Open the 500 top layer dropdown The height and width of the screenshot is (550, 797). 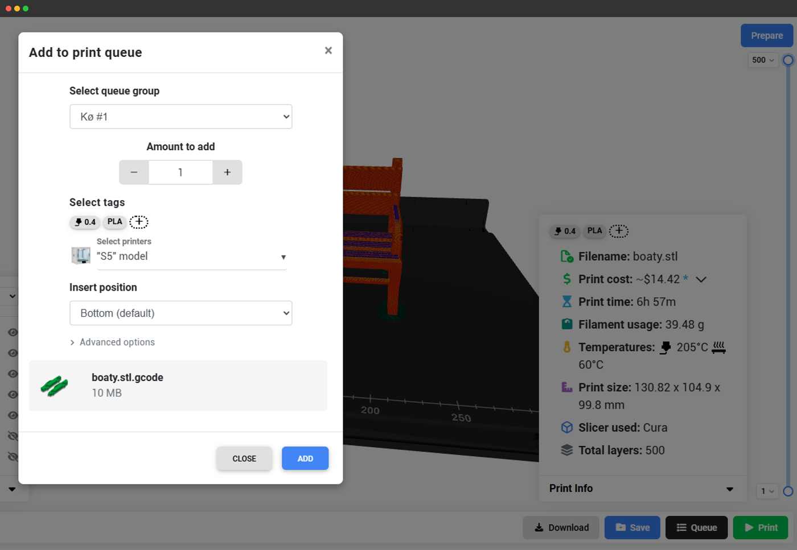[763, 60]
